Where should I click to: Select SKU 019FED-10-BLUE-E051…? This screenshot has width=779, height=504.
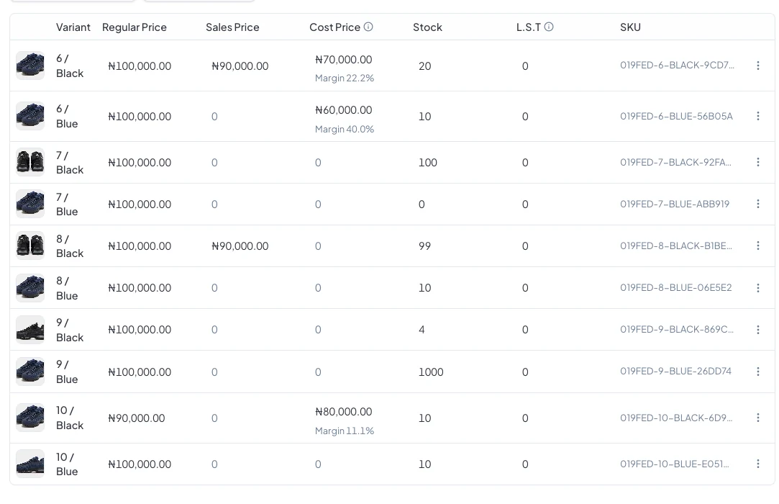click(x=674, y=464)
